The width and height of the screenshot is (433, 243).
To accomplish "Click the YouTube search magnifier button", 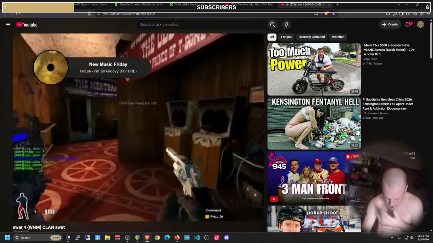I will click(x=272, y=24).
